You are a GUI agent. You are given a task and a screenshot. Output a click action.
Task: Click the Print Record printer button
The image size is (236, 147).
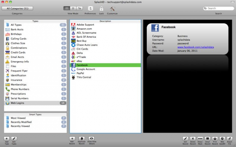coord(215,139)
